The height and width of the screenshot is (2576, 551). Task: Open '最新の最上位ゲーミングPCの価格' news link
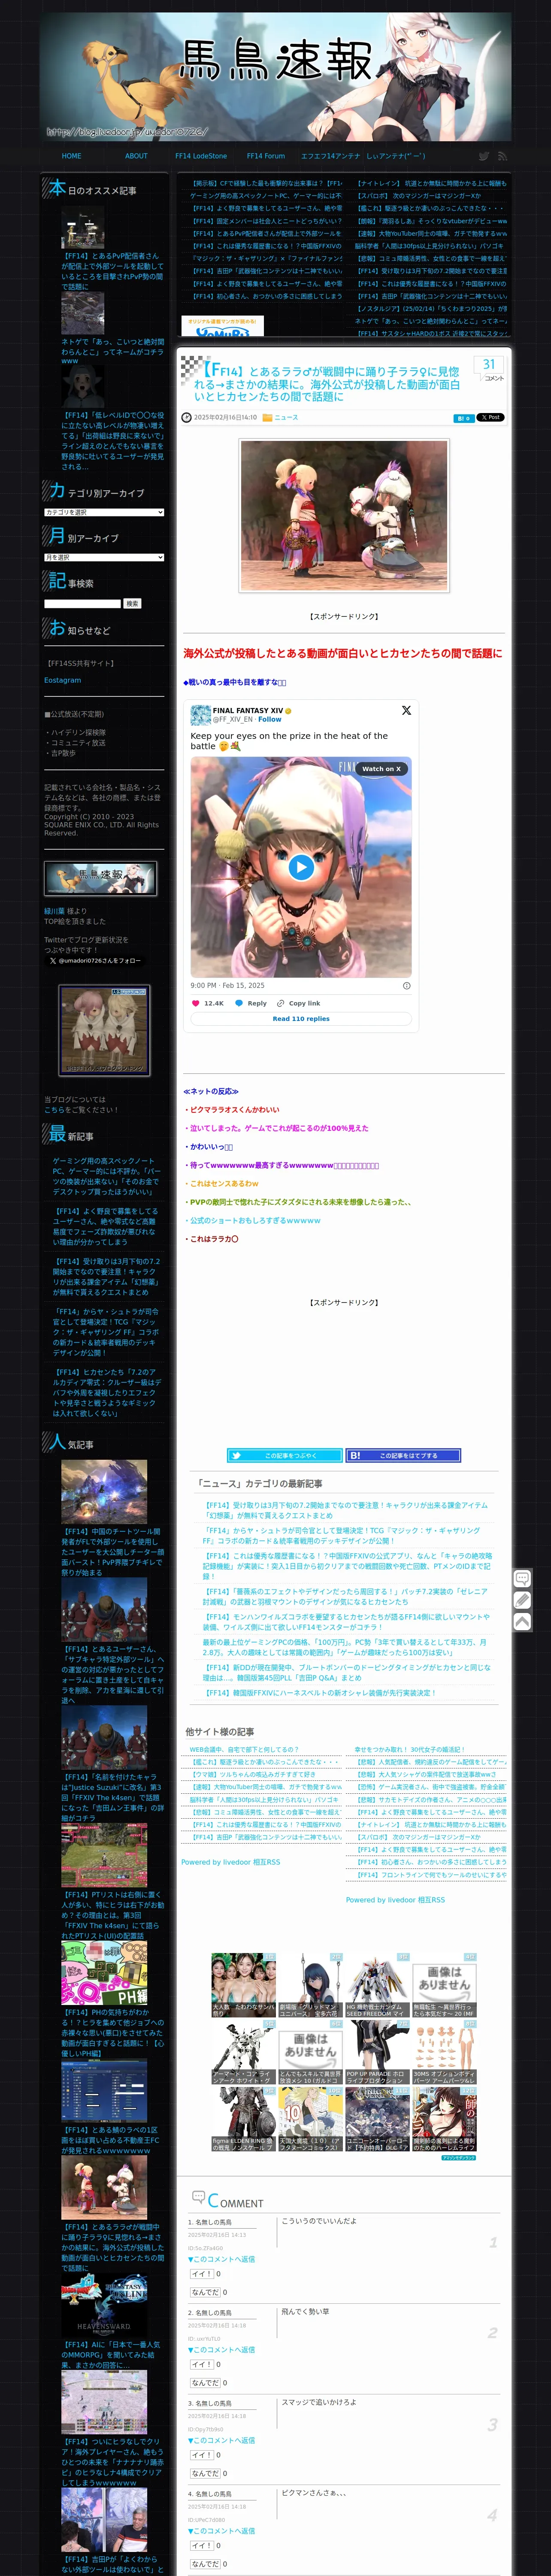coord(345,1647)
